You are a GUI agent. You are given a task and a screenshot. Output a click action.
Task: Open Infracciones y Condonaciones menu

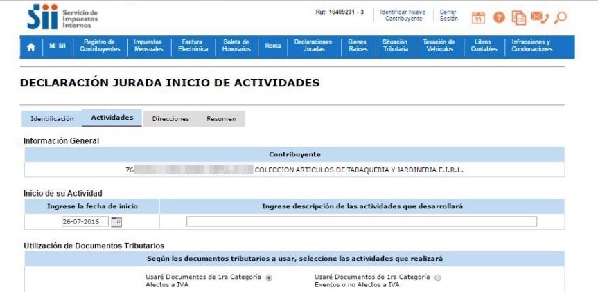pyautogui.click(x=532, y=46)
